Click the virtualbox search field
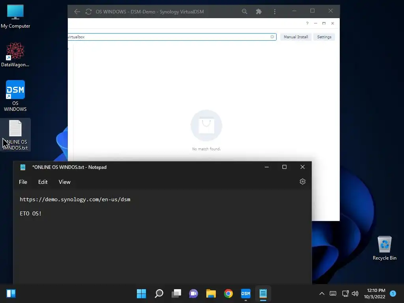The height and width of the screenshot is (303, 404). click(172, 37)
